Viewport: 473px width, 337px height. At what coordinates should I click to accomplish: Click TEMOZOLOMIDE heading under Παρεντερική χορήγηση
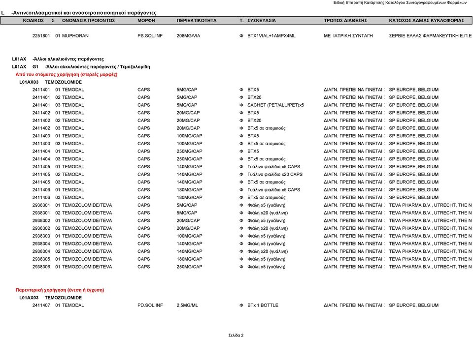(63, 298)
